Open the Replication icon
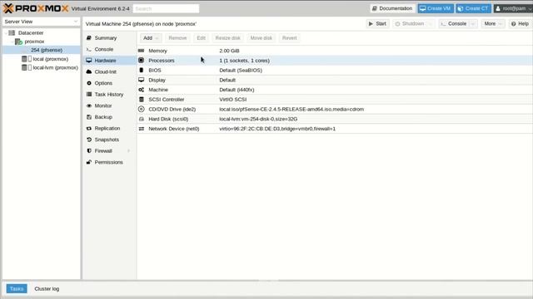The image size is (533, 299). [x=89, y=128]
